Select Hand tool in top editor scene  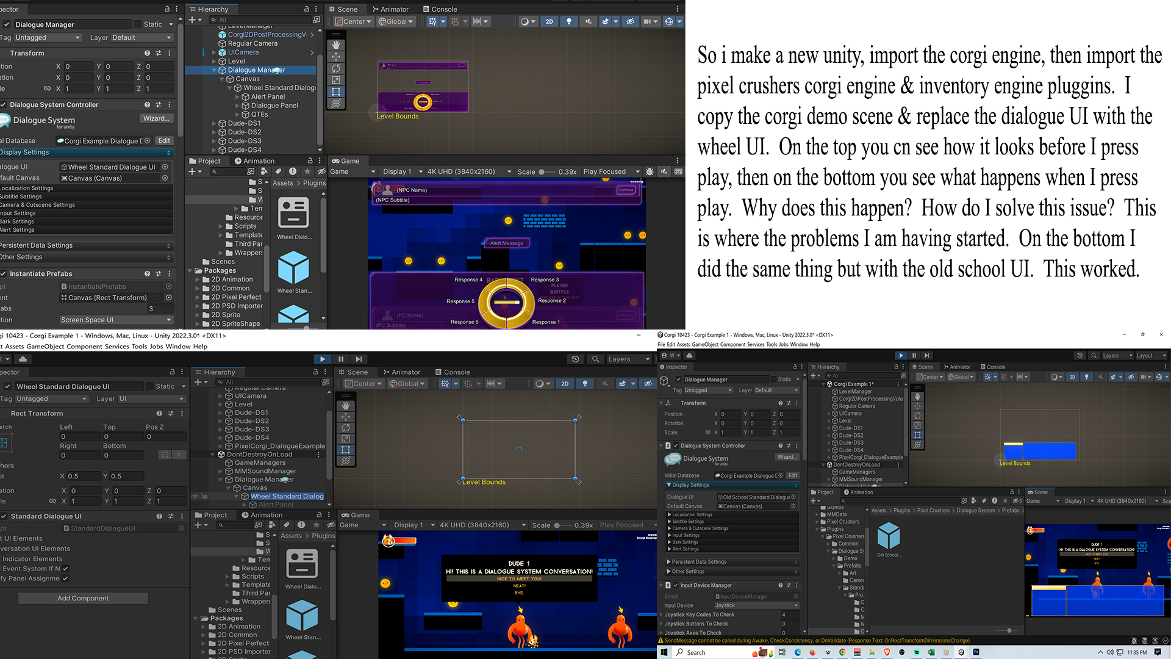[x=336, y=45]
